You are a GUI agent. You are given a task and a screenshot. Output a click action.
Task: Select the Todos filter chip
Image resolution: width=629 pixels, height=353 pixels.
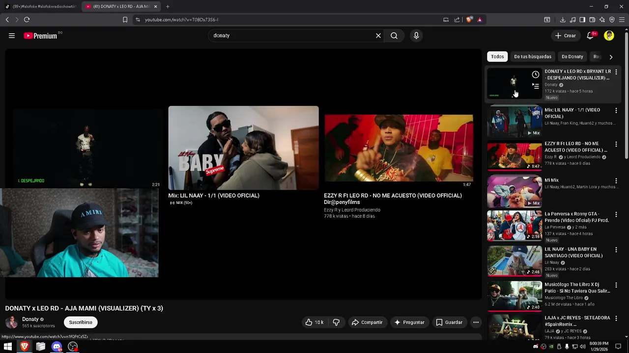tap(497, 56)
